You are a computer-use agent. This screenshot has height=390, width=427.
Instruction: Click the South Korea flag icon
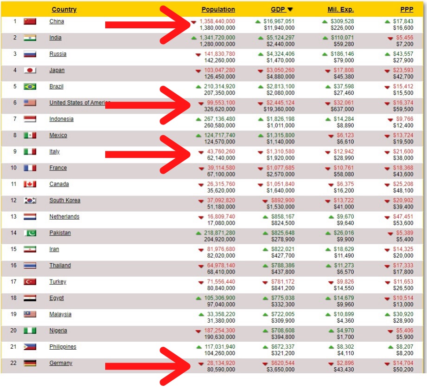click(x=30, y=201)
